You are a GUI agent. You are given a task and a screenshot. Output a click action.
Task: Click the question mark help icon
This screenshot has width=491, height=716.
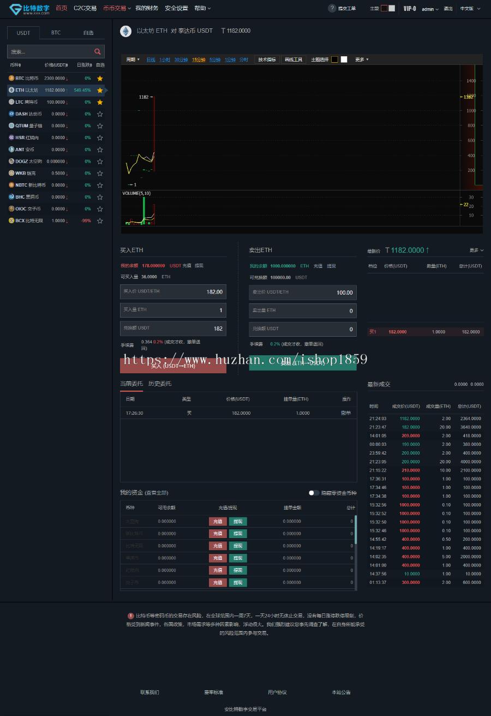point(332,8)
